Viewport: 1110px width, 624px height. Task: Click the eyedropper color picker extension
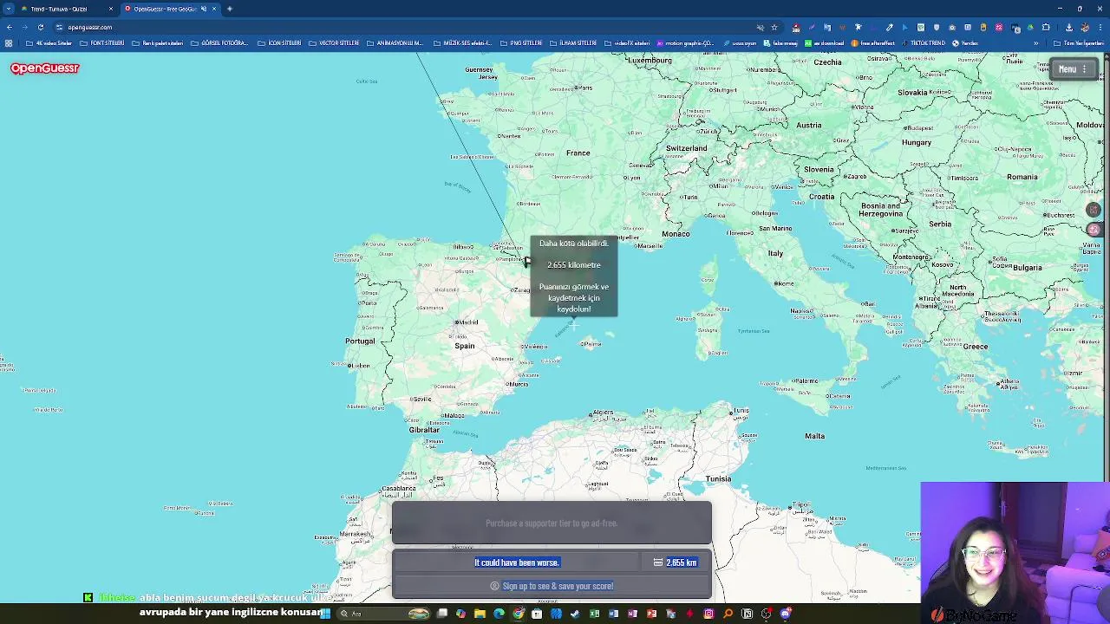[890, 28]
